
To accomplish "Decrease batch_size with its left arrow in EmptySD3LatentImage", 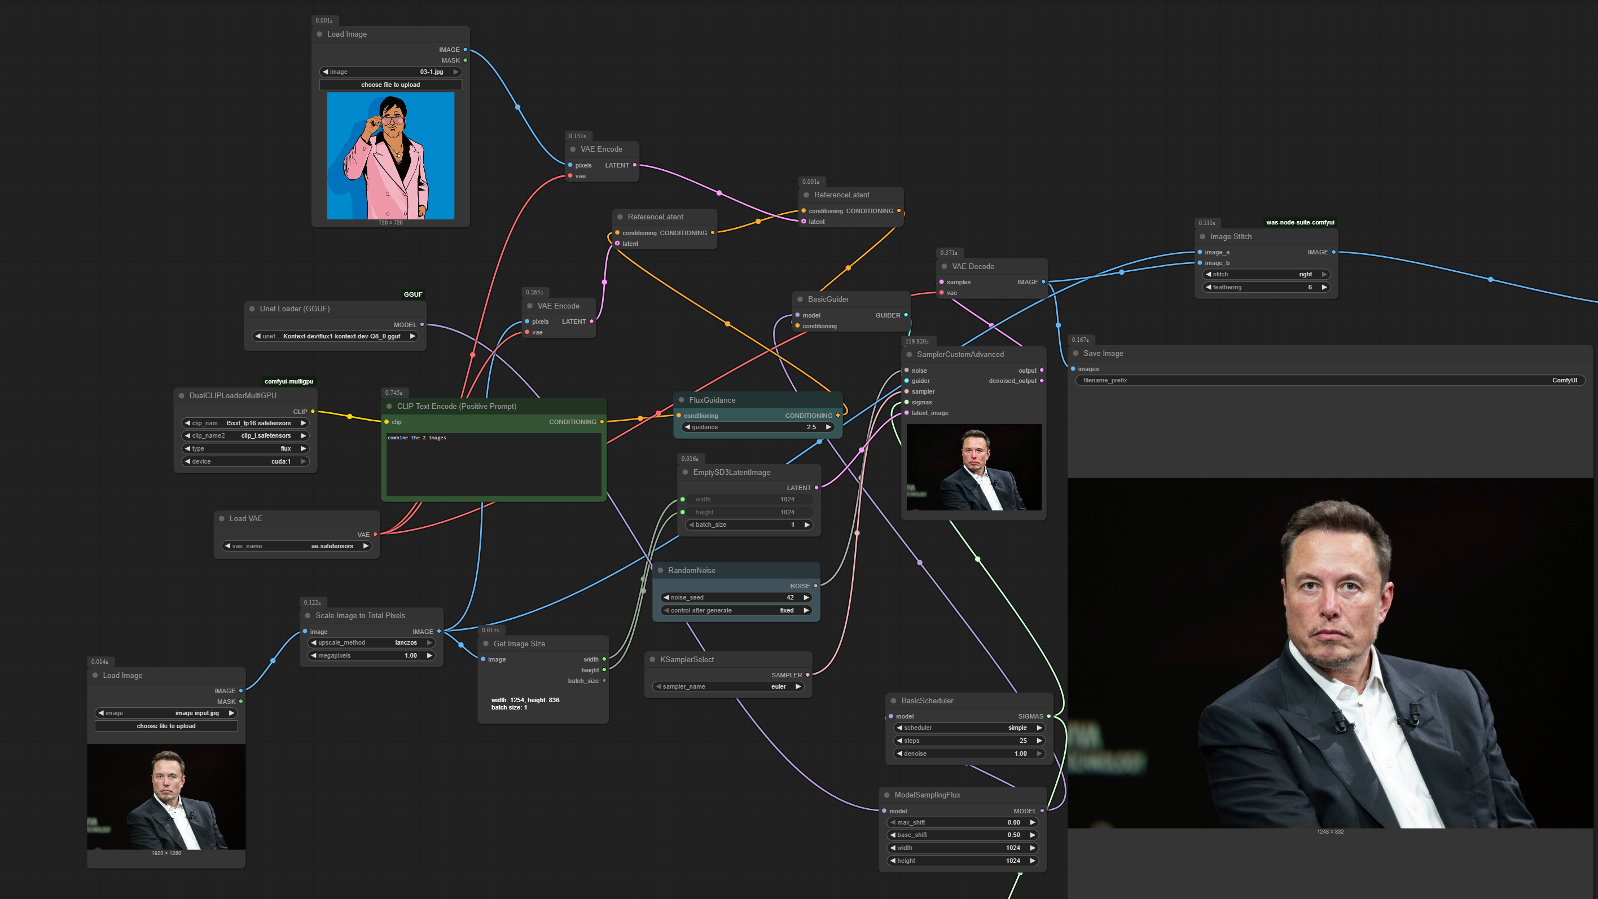I will 691,525.
